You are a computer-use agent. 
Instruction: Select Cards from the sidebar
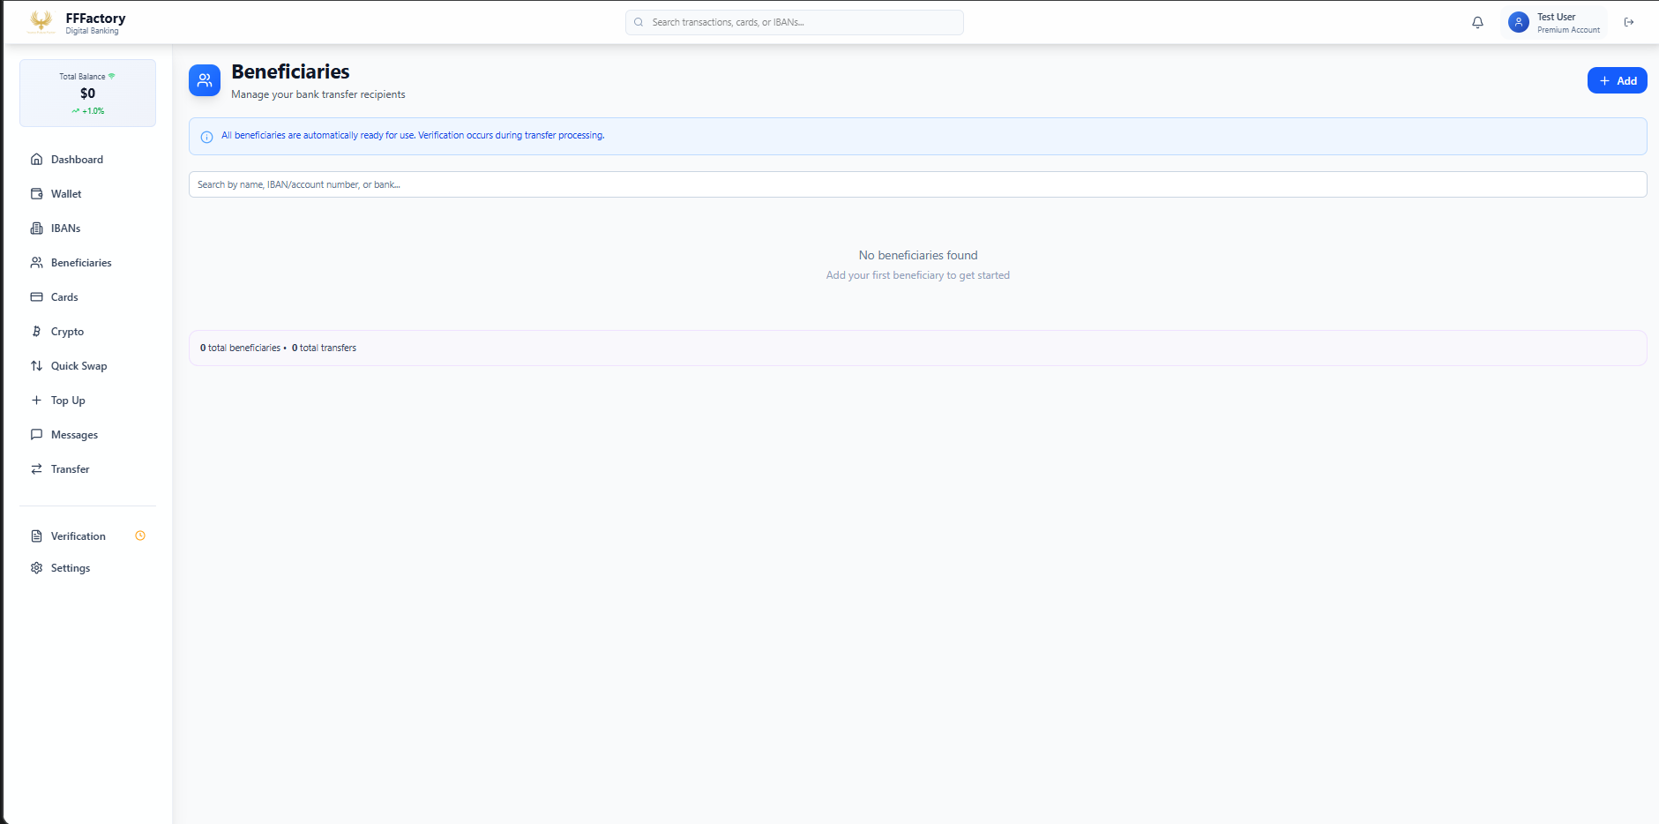64,297
